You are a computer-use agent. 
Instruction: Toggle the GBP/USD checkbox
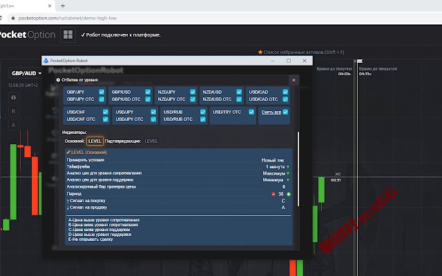point(148,92)
